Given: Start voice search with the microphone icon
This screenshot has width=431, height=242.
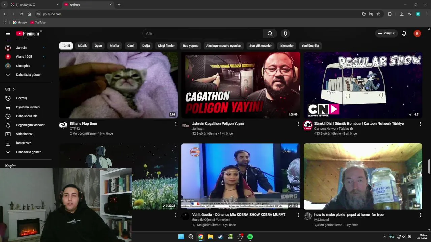Looking at the screenshot, I should click(x=285, y=33).
